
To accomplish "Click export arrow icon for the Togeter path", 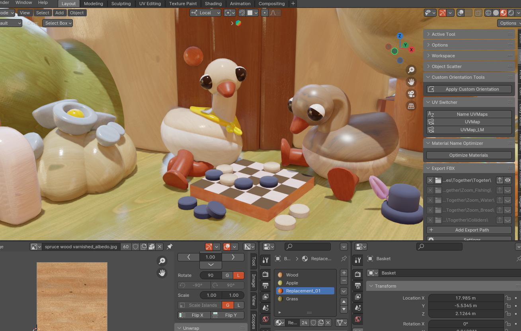I will (x=500, y=180).
